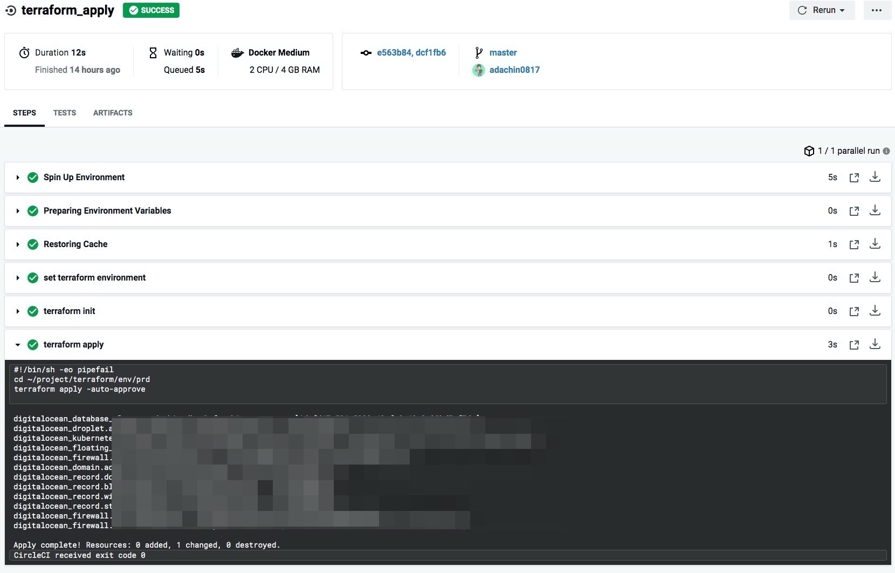Viewport: 895px width, 573px height.
Task: Switch to the TESTS tab
Action: pyautogui.click(x=65, y=113)
